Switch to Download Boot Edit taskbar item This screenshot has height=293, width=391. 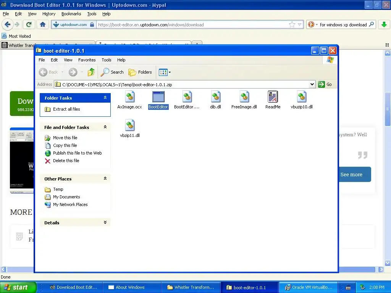(73, 287)
